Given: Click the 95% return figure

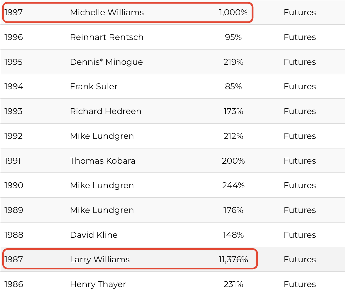Looking at the screenshot, I should (x=233, y=37).
